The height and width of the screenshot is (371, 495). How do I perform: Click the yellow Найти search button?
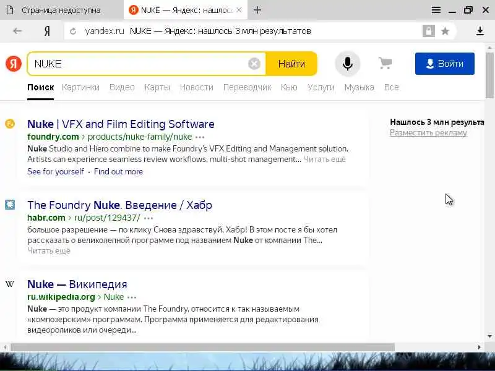(x=291, y=64)
